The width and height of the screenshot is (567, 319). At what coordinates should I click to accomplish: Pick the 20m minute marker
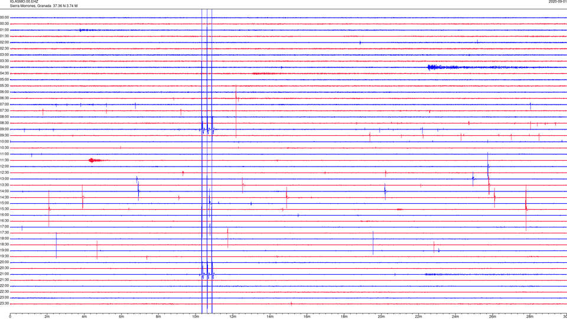click(x=382, y=317)
